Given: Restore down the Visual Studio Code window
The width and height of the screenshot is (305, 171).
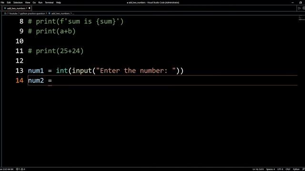Looking at the screenshot, I should click(300, 2).
